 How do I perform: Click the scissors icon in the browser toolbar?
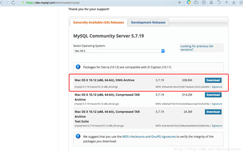(211, 2)
